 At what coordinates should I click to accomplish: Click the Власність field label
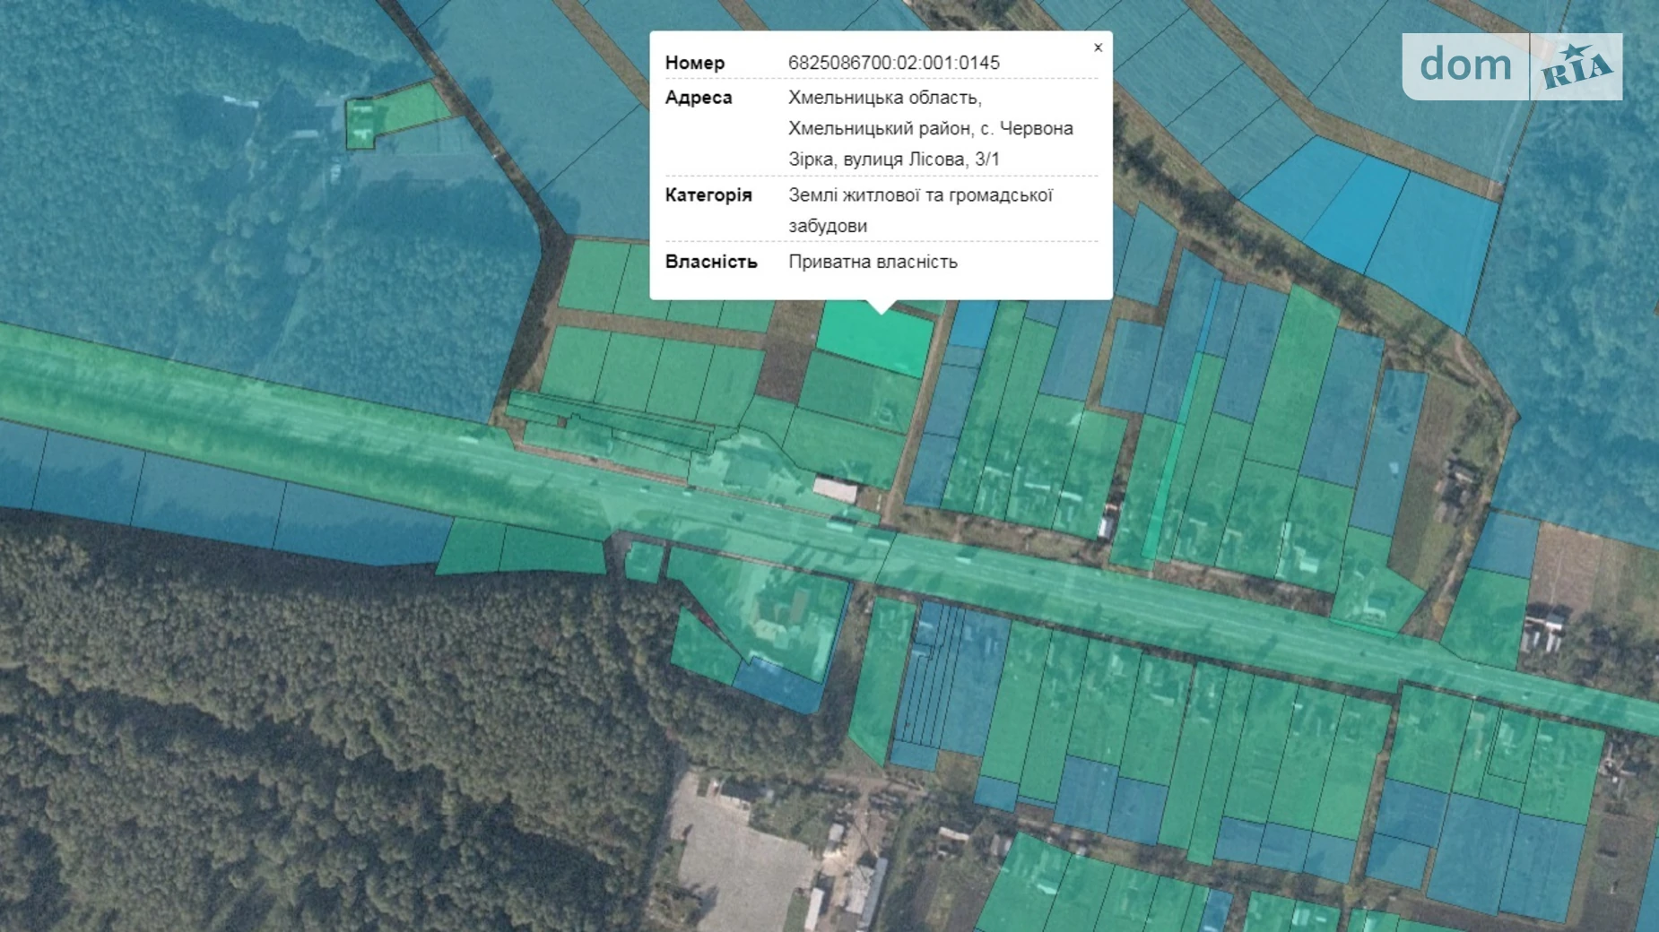[x=711, y=262]
